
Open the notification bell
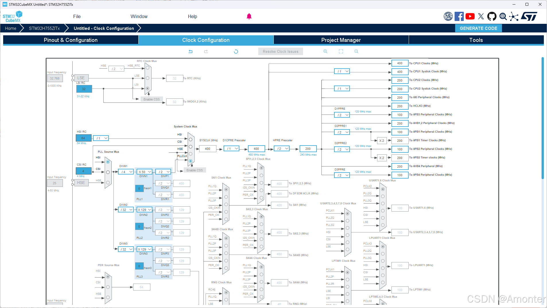click(249, 16)
